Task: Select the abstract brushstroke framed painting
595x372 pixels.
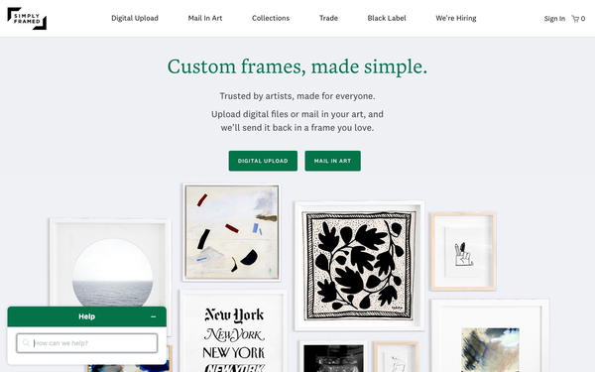Action: point(232,232)
